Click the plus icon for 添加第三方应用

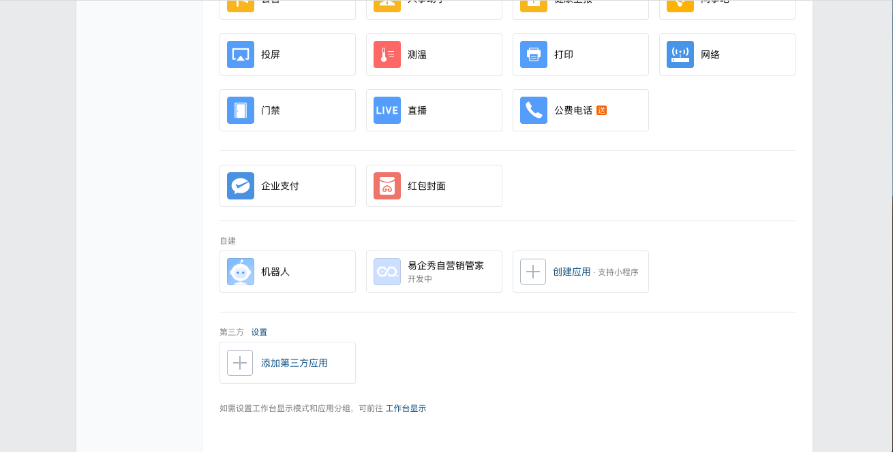[x=240, y=363]
